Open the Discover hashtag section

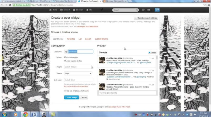tap(78, 10)
